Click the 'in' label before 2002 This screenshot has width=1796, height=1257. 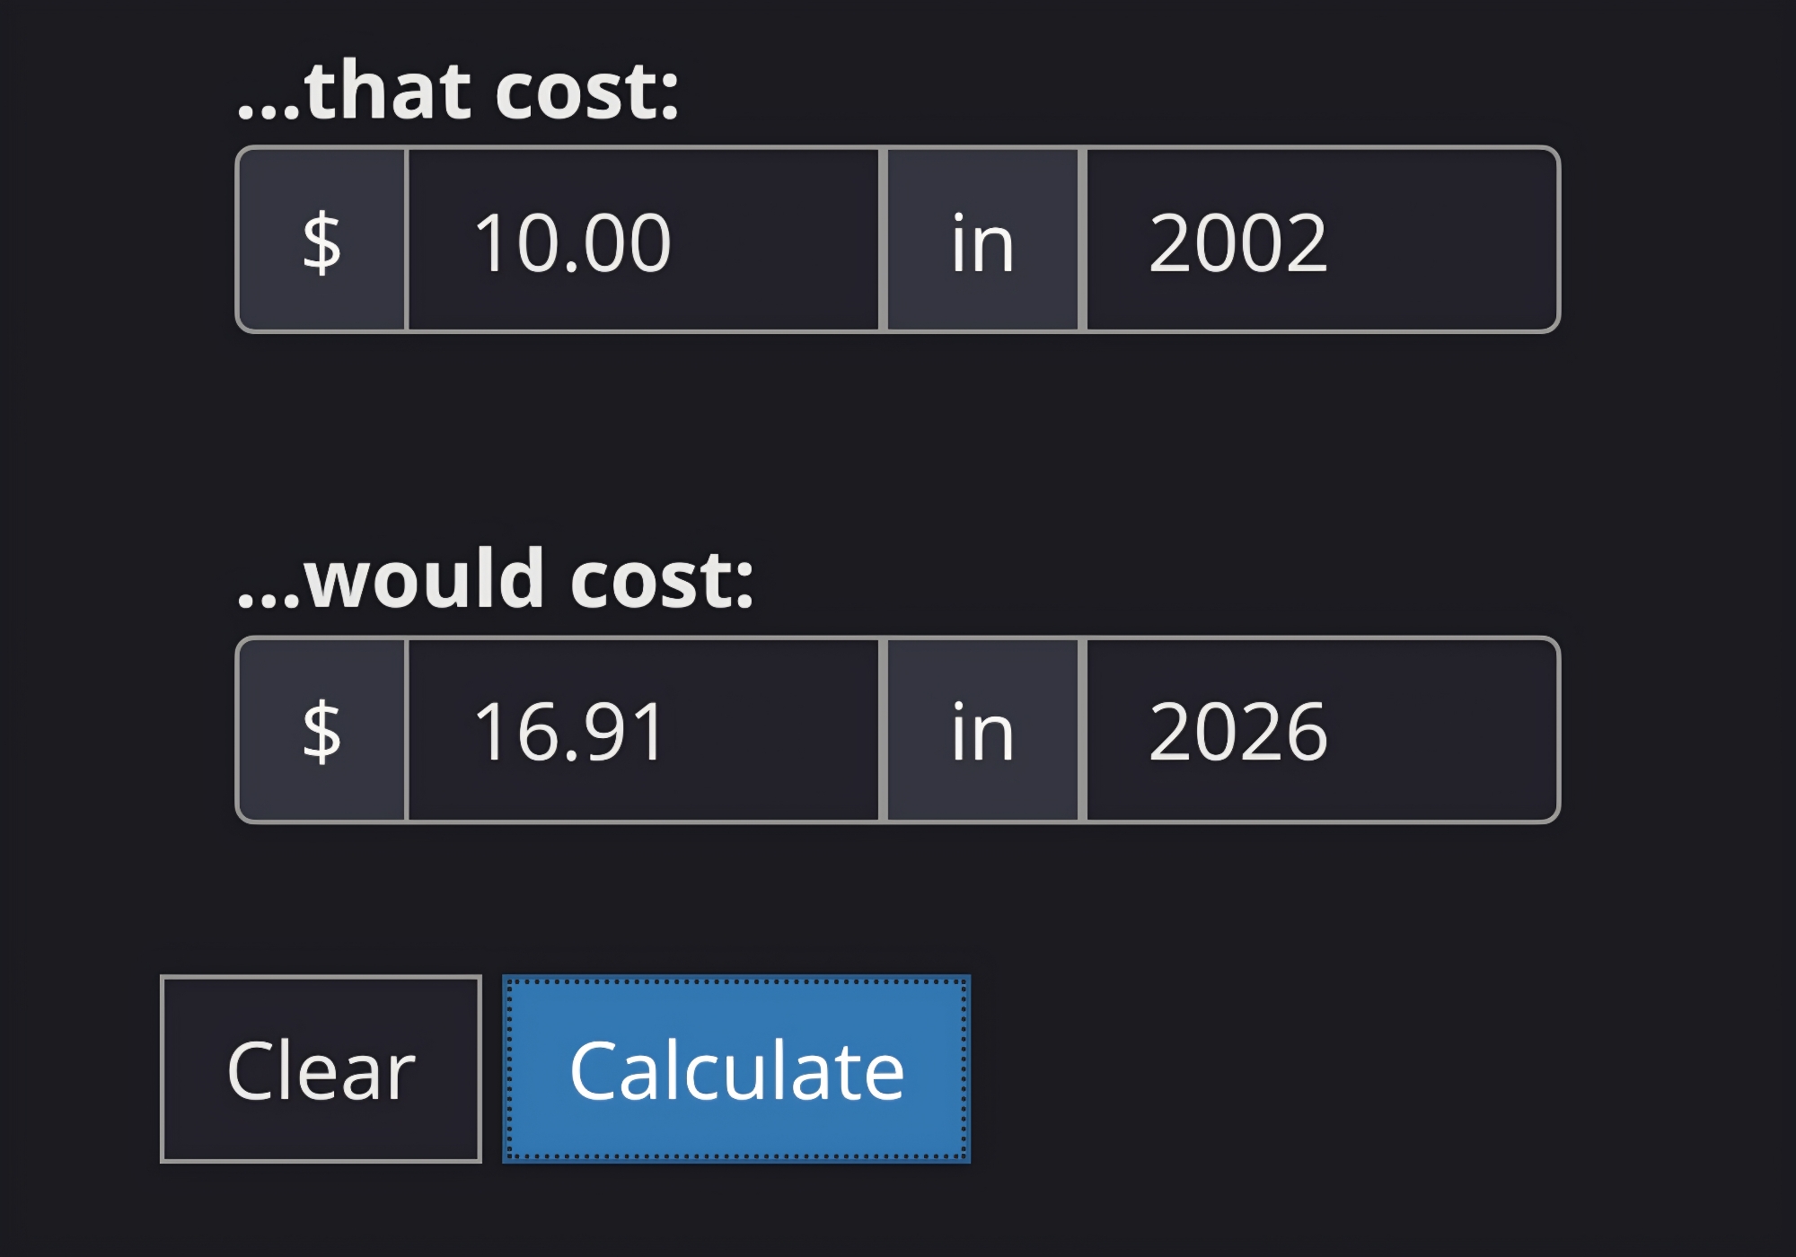tap(982, 241)
